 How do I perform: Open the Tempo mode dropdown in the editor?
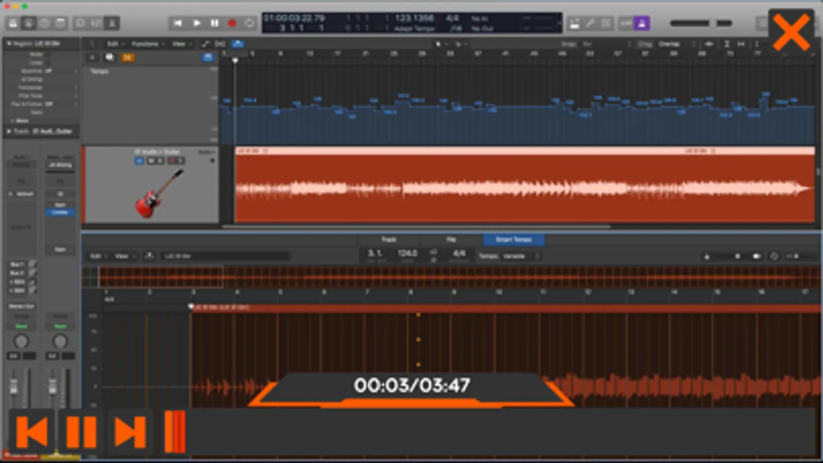tap(521, 256)
